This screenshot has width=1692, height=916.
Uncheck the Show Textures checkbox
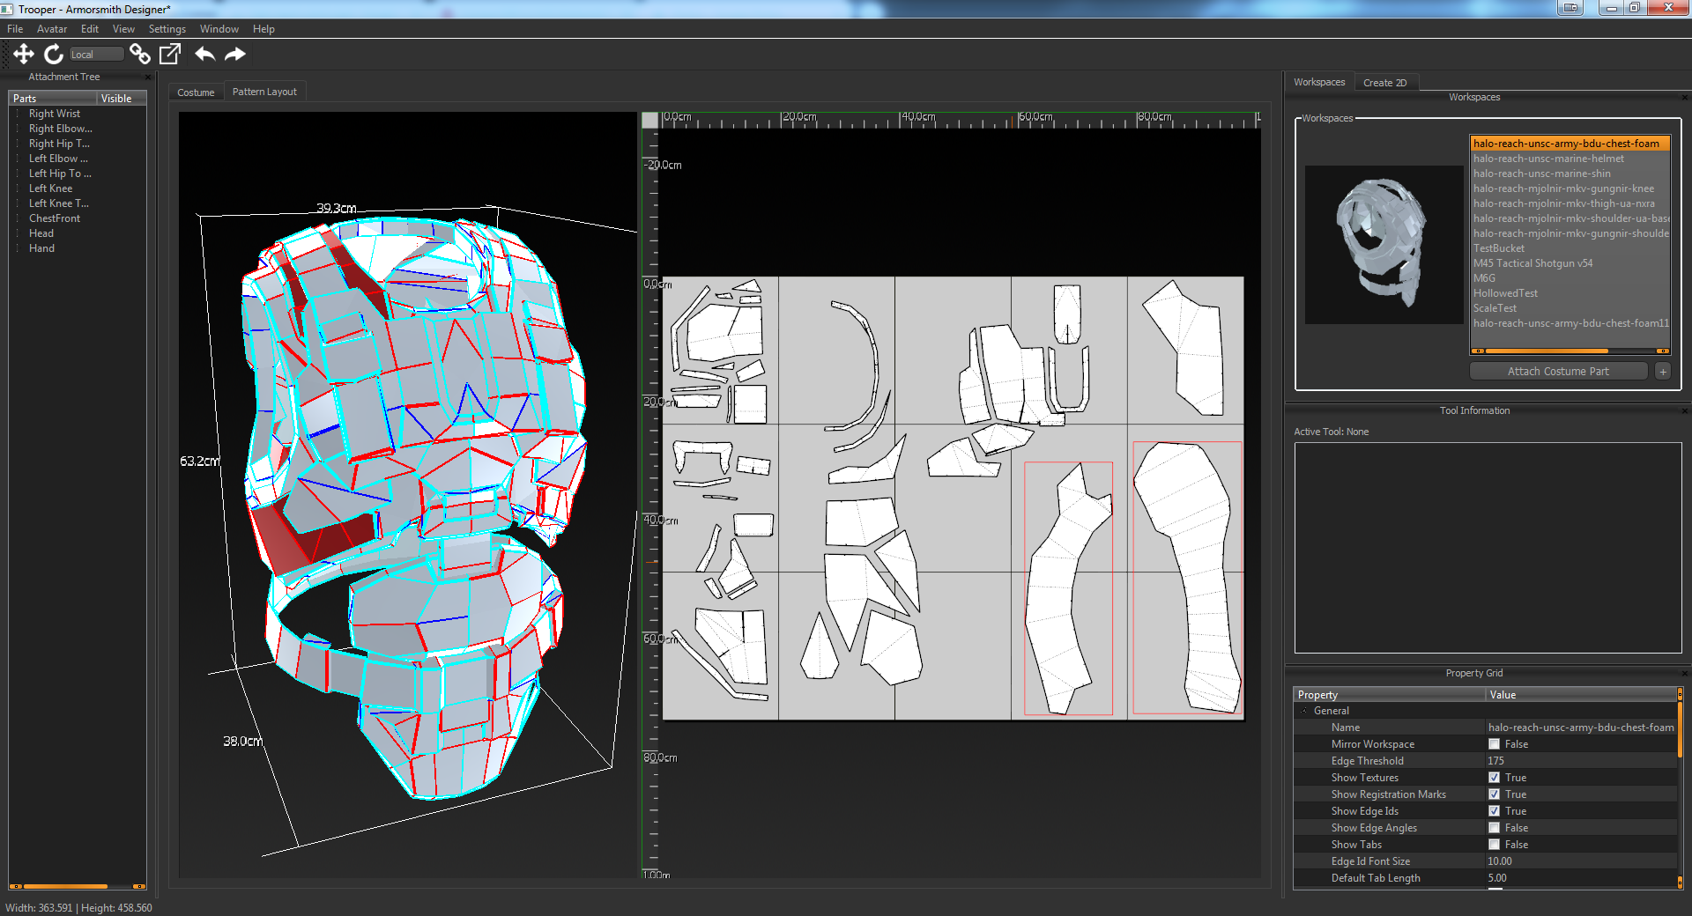point(1494,778)
